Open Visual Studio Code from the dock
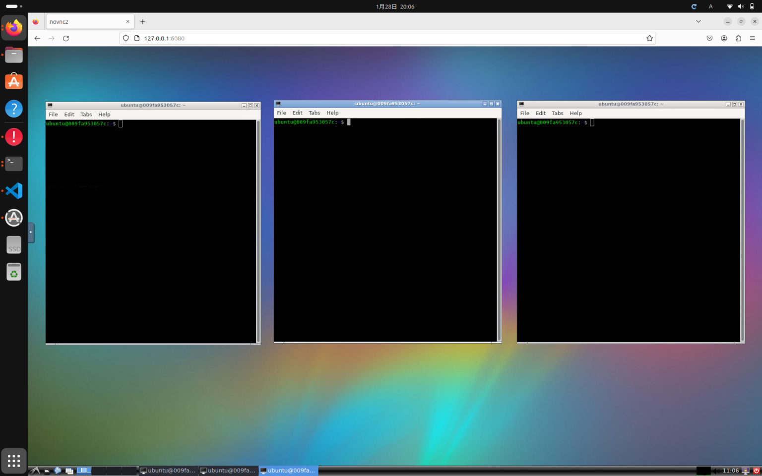 point(14,191)
